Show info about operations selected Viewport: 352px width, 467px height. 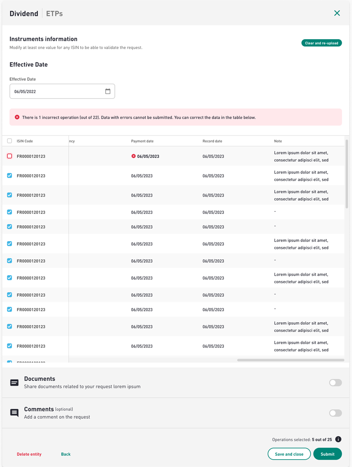point(338,439)
